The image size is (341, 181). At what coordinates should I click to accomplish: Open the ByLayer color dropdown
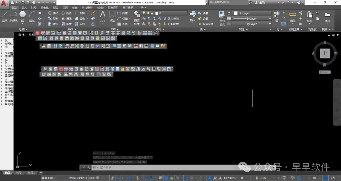252,13
